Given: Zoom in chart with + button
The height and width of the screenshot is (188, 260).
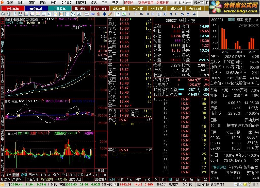Looking at the screenshot, I should 97,175.
